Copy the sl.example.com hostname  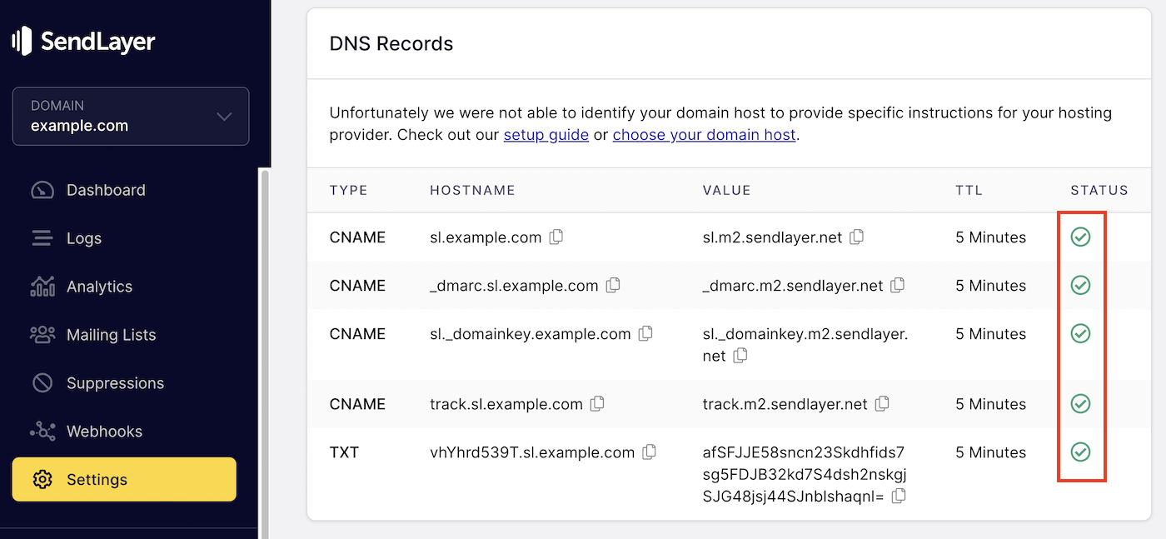(x=556, y=237)
